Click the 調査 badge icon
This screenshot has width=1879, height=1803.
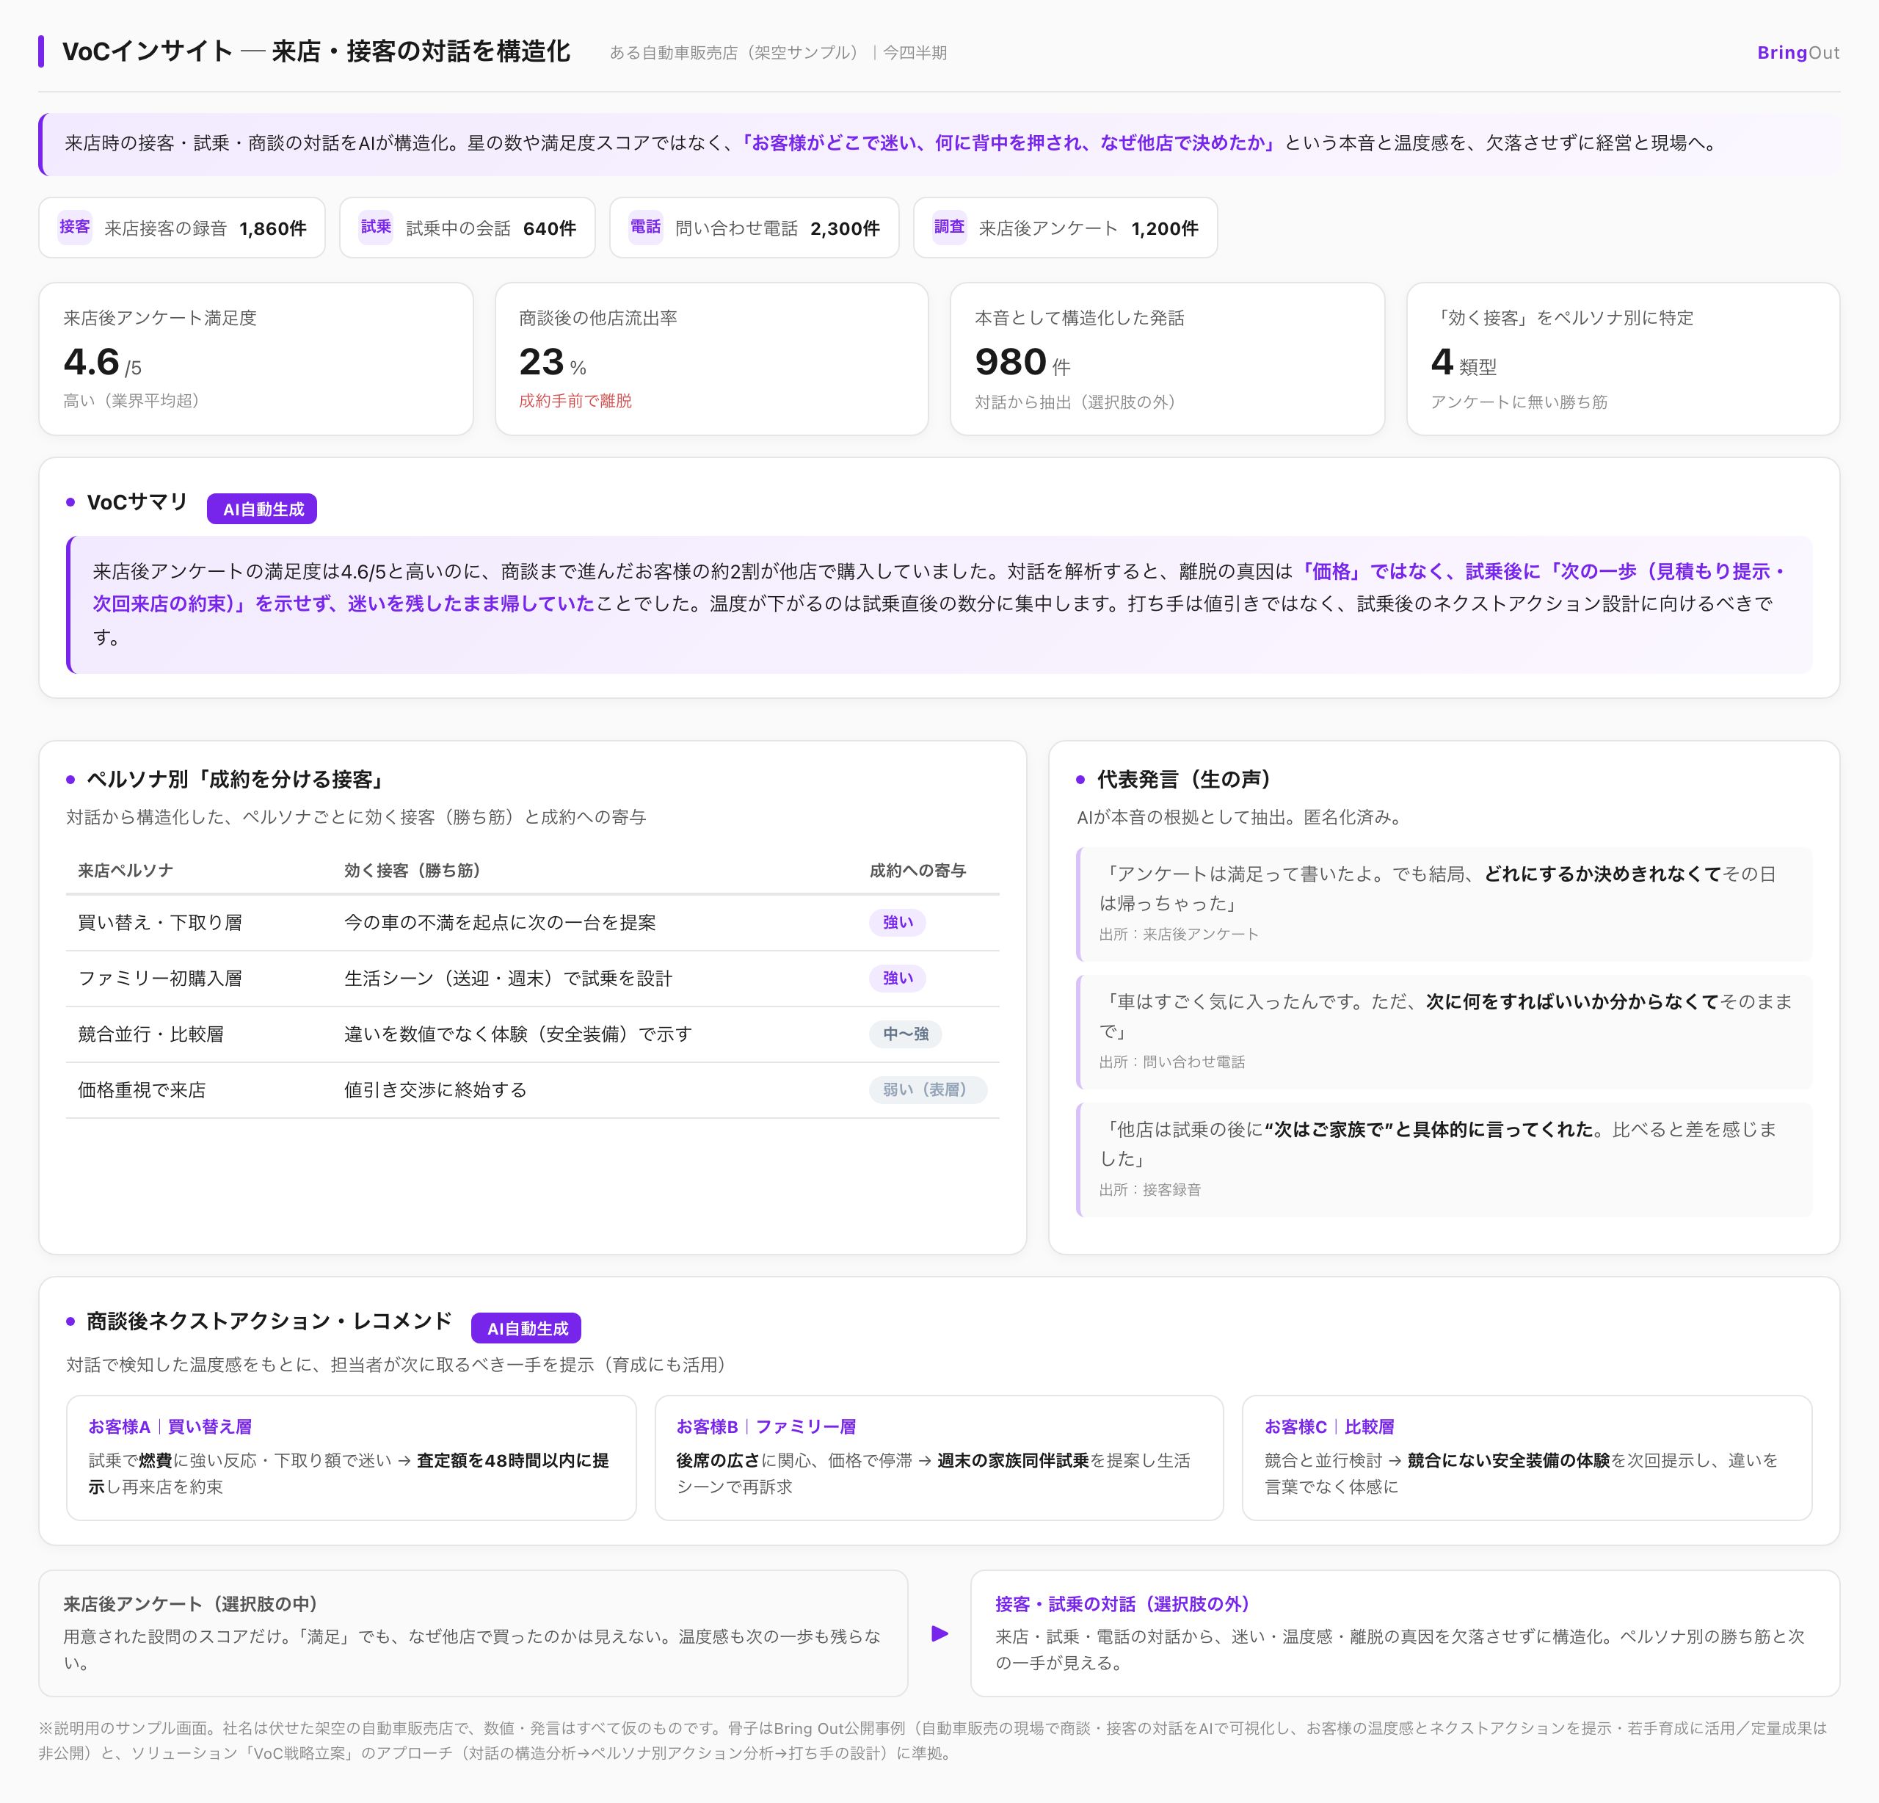point(949,228)
